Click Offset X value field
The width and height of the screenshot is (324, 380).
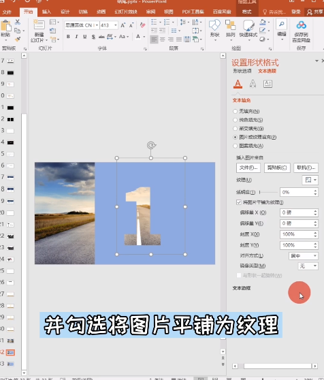296,212
